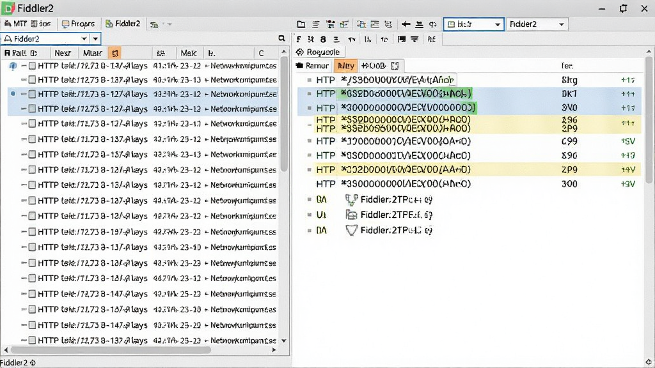Click the blue globe icon on first session row
The image size is (655, 368).
(13, 66)
